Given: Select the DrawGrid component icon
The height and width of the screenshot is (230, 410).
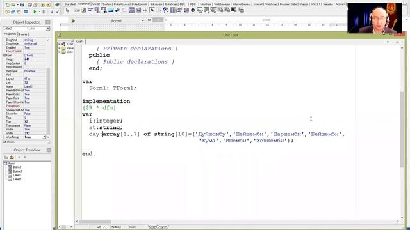Looking at the screenshot, I should [104, 10].
